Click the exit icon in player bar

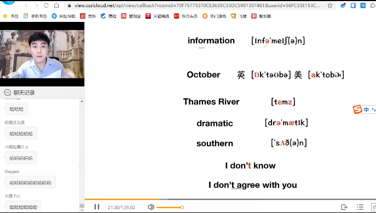coord(344,207)
